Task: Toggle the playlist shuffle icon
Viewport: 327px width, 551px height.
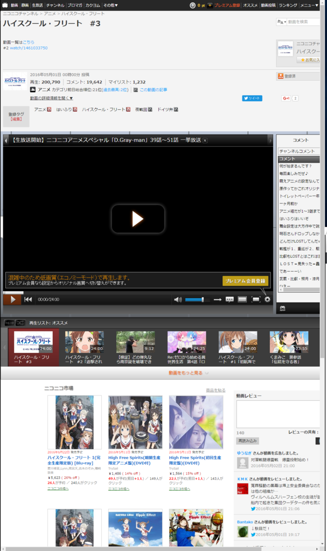Action: pos(20,323)
